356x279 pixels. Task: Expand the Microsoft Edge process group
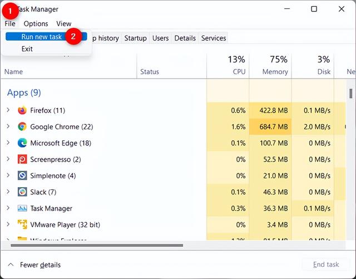tap(8, 143)
